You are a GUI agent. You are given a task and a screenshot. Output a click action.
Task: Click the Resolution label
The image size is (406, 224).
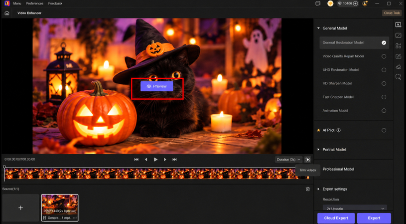pyautogui.click(x=331, y=200)
